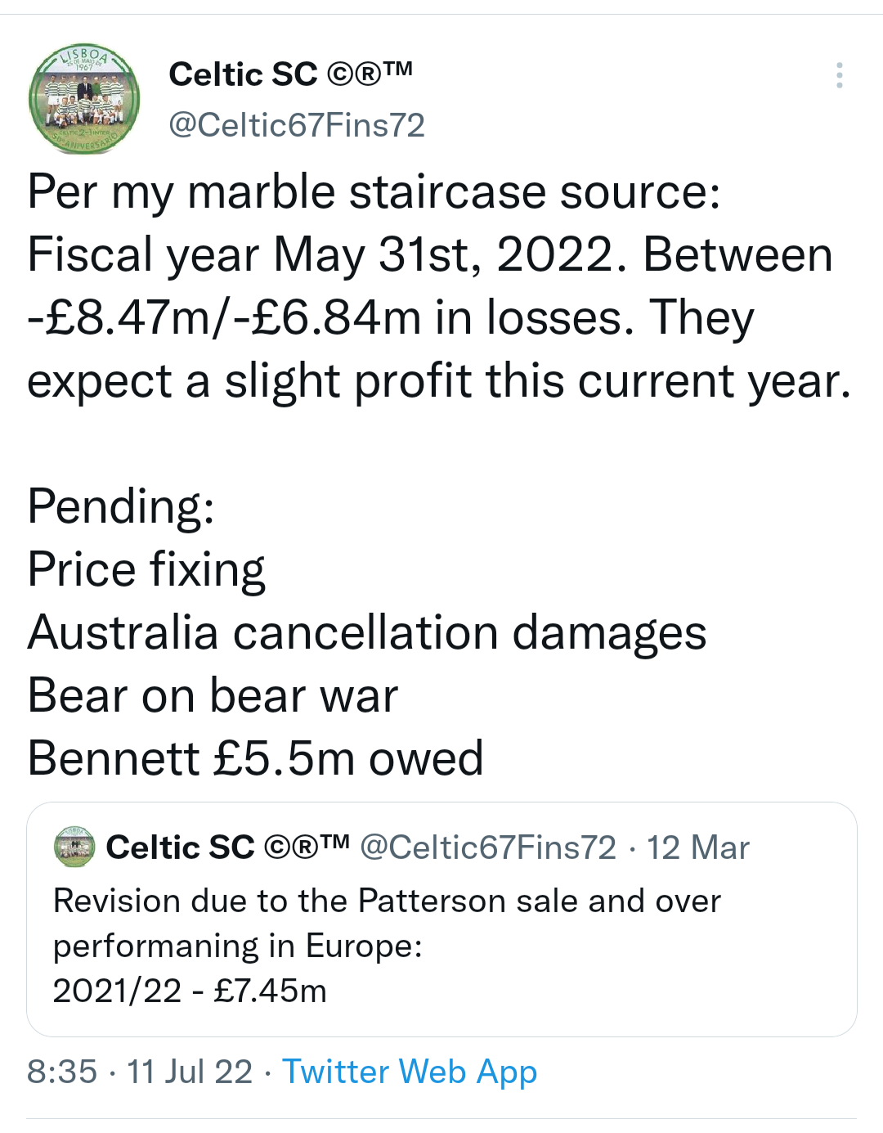883x1133 pixels.
Task: Click the 'Pending:' heading text
Action: [x=121, y=506]
